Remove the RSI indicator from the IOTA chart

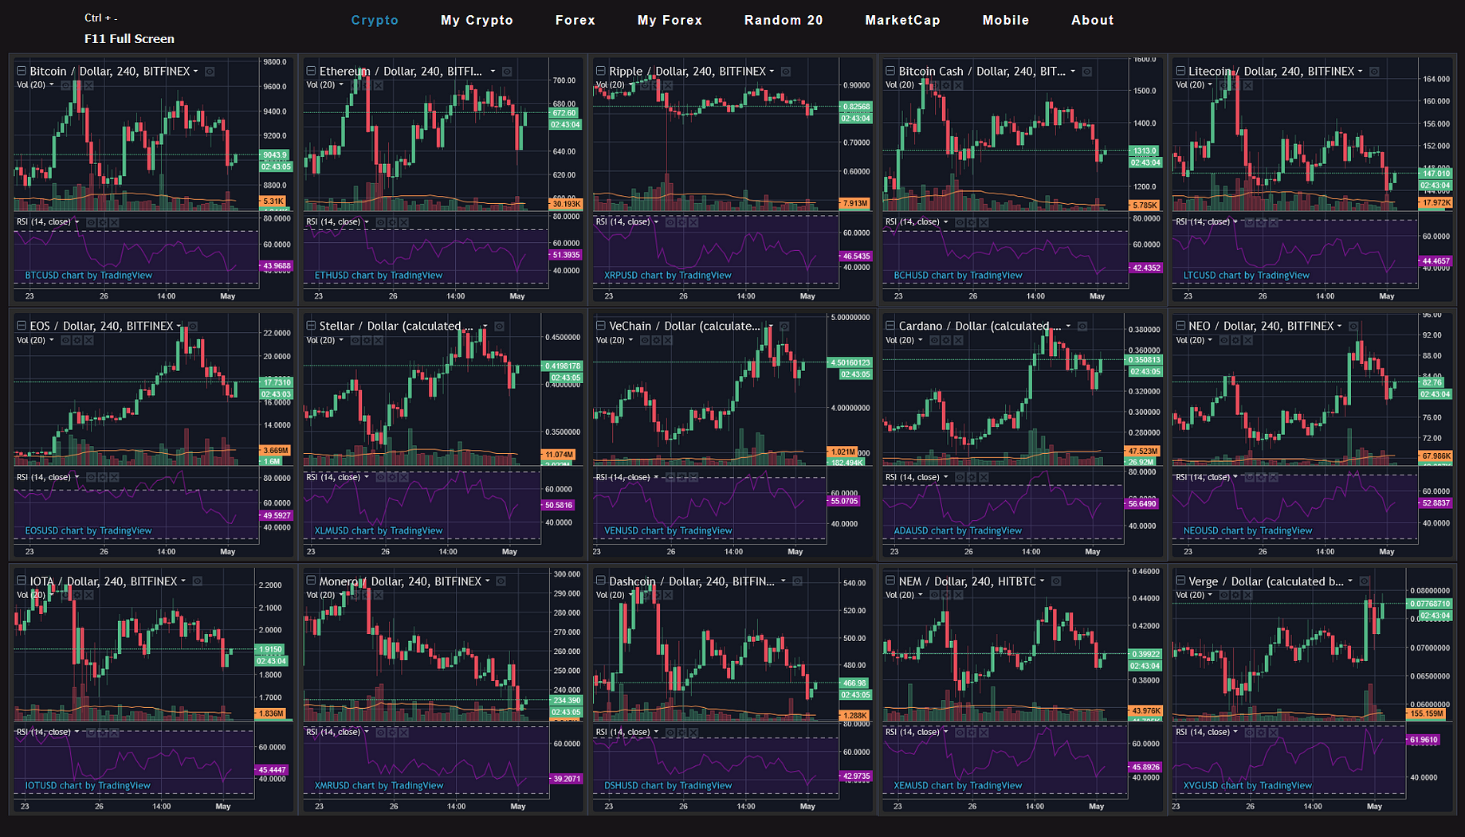click(115, 733)
